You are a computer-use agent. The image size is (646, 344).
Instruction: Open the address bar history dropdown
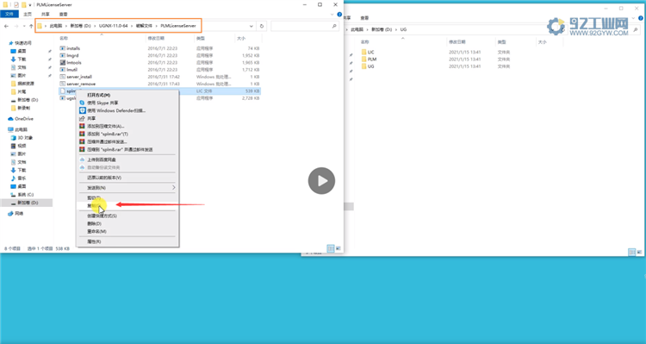click(x=252, y=26)
